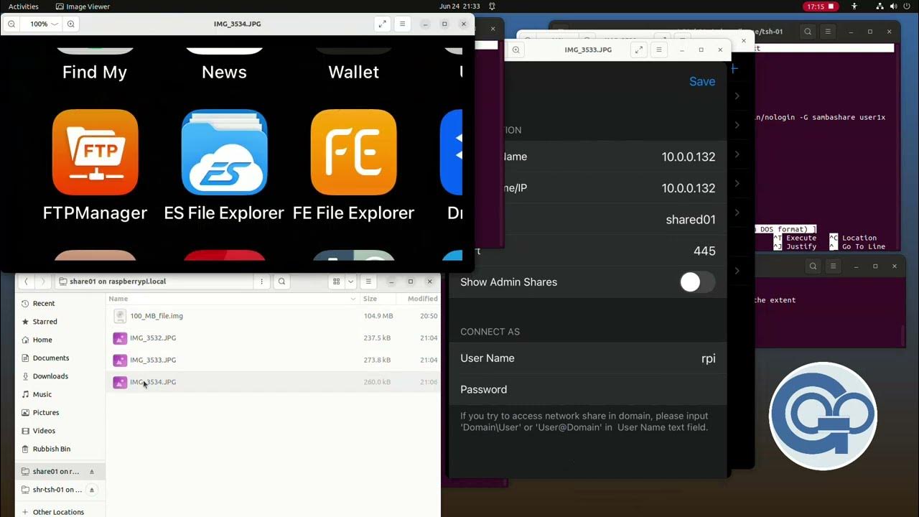Select the IMG_3534.JPG file row
Image resolution: width=919 pixels, height=517 pixels.
(x=274, y=382)
